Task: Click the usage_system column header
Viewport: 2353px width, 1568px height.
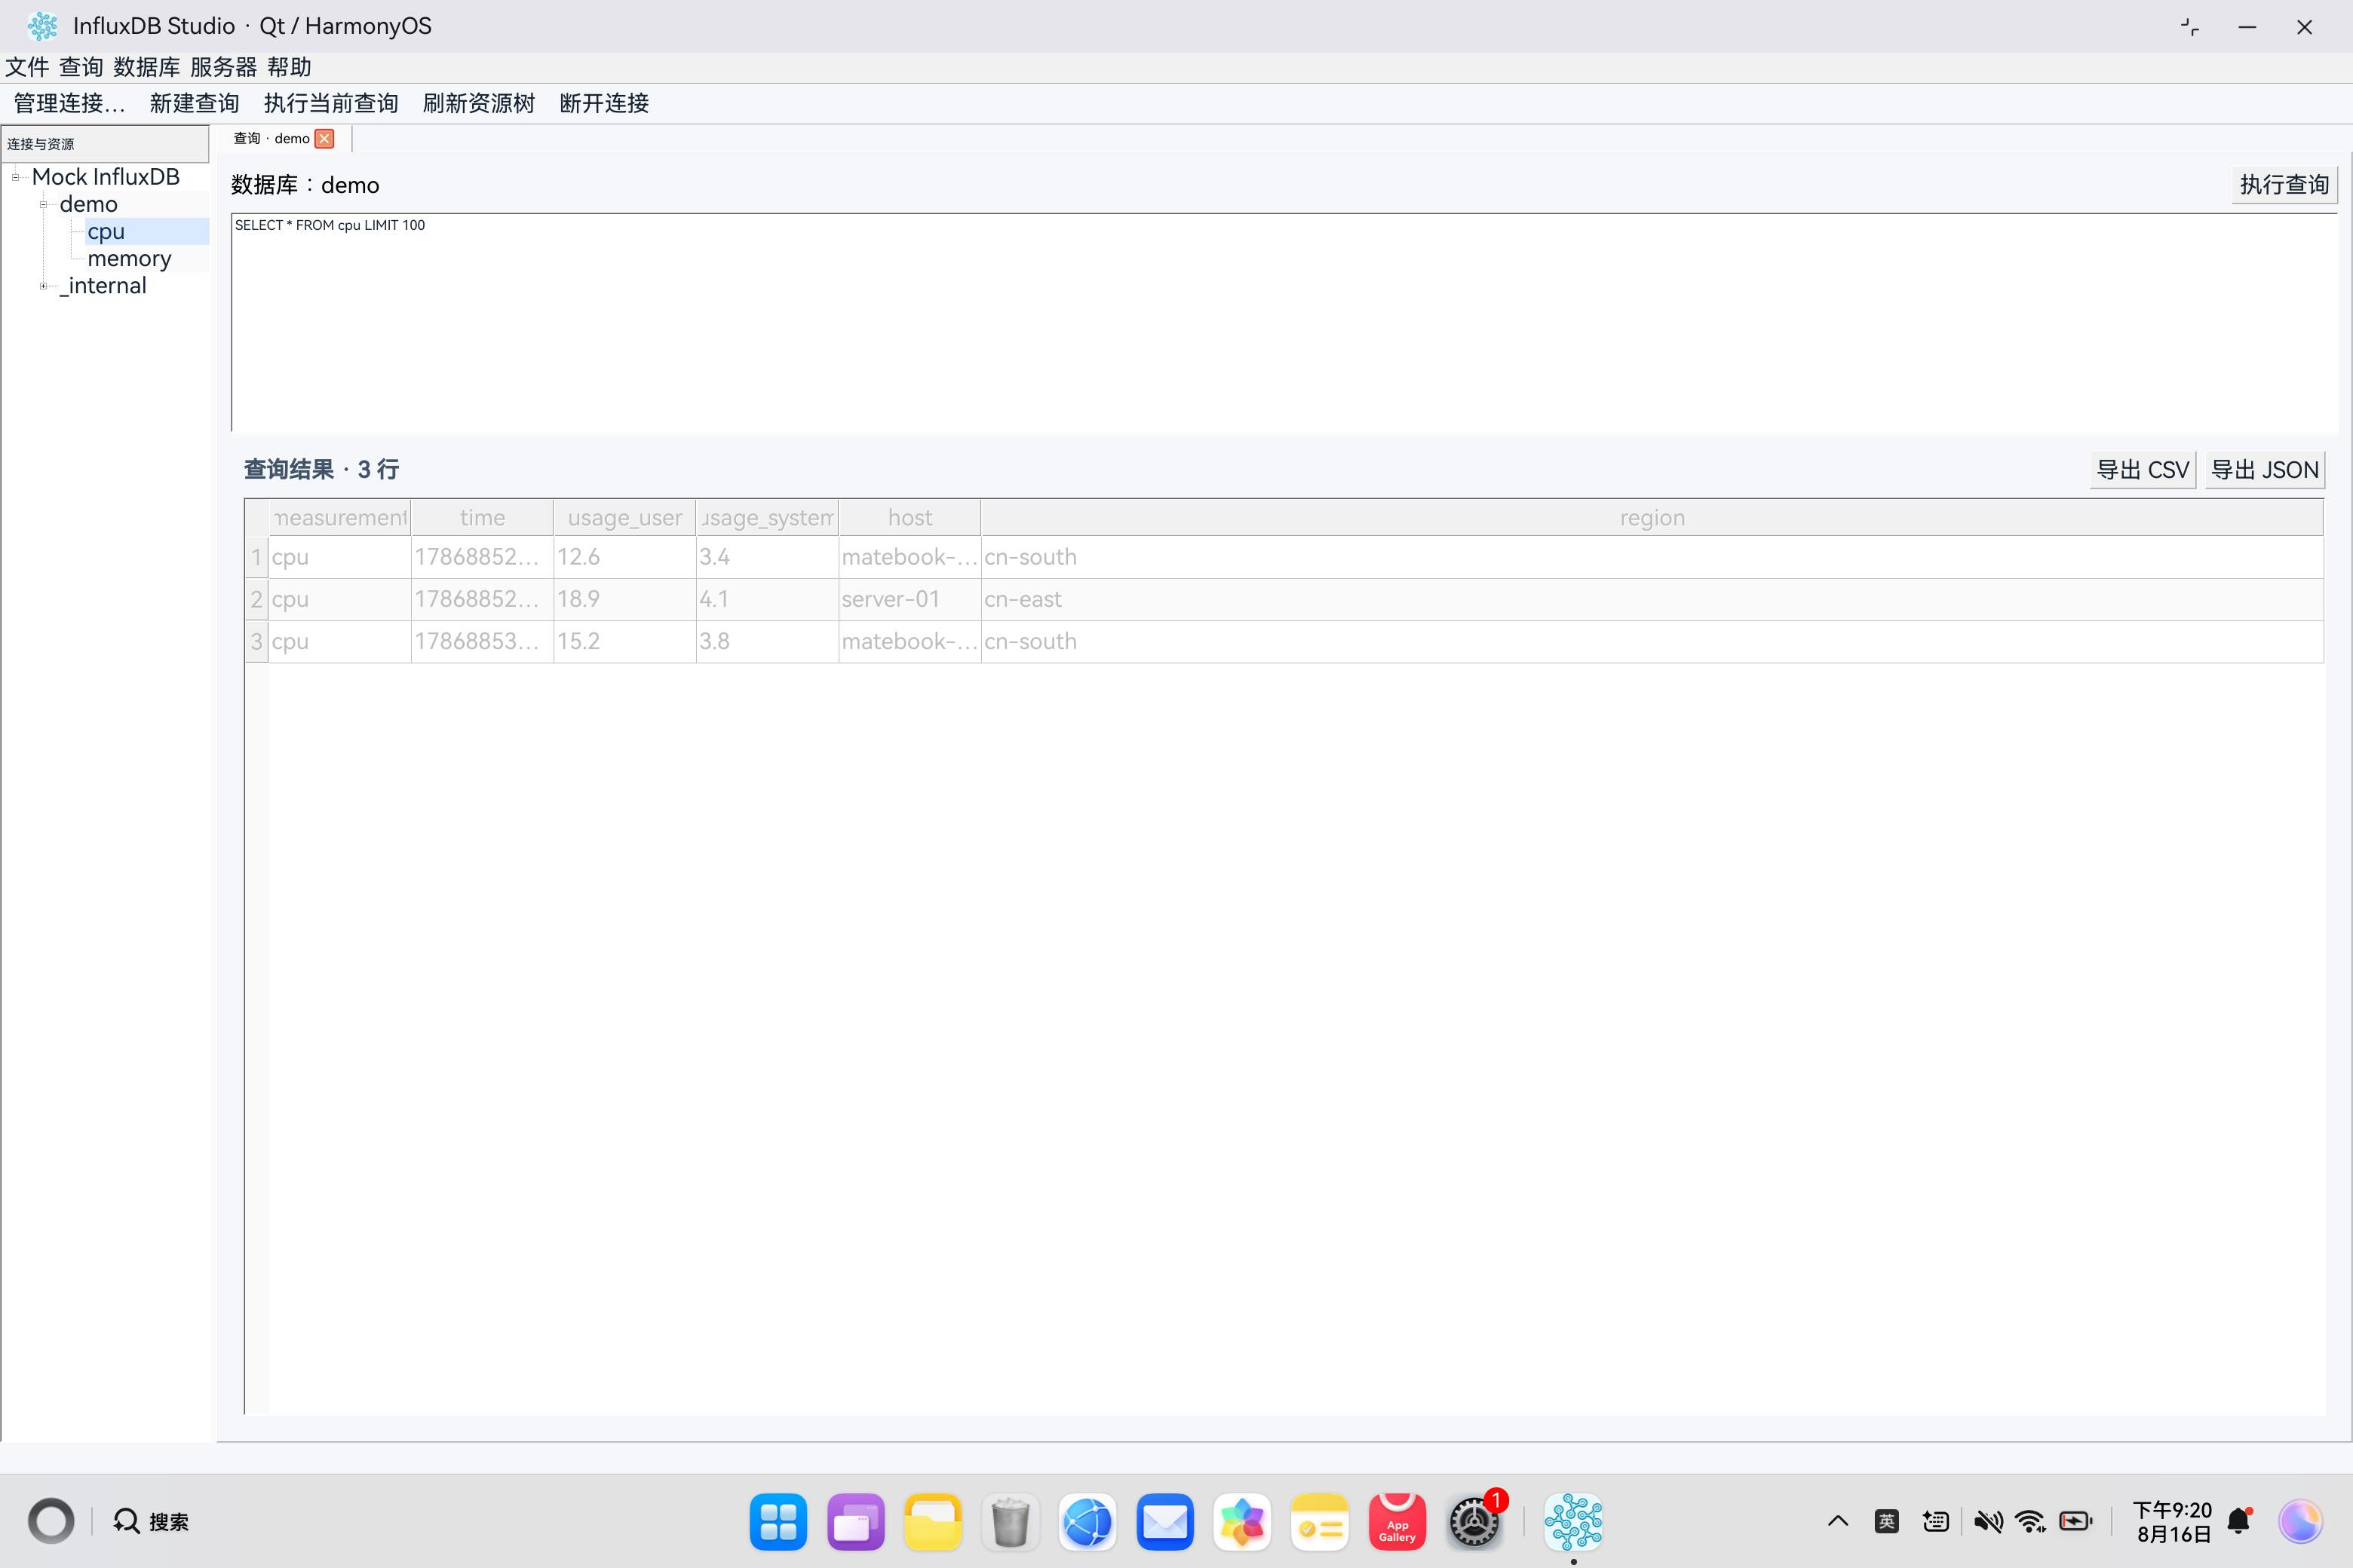Action: click(767, 518)
